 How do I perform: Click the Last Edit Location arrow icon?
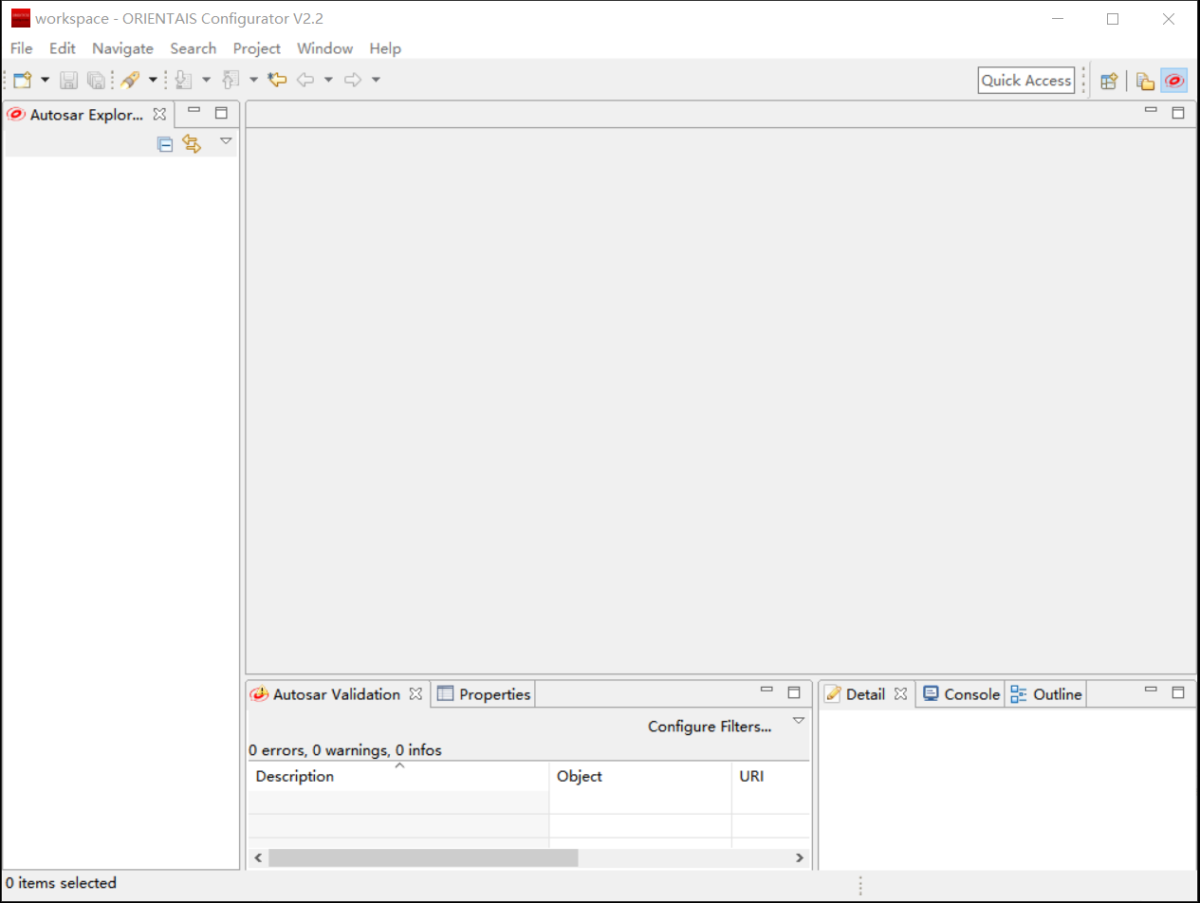tap(277, 80)
